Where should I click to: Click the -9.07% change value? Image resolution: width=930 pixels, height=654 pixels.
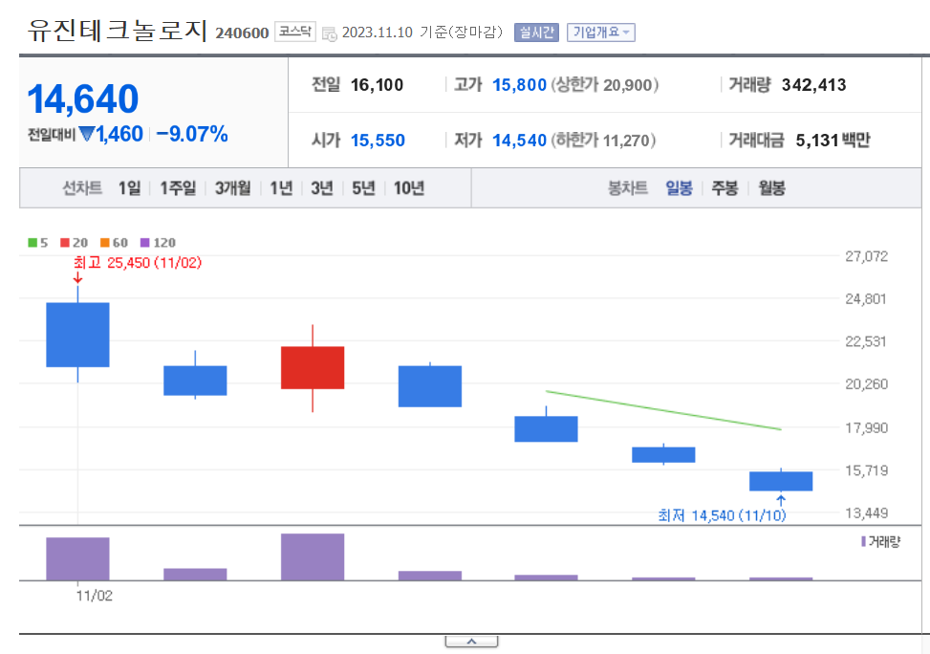point(192,134)
